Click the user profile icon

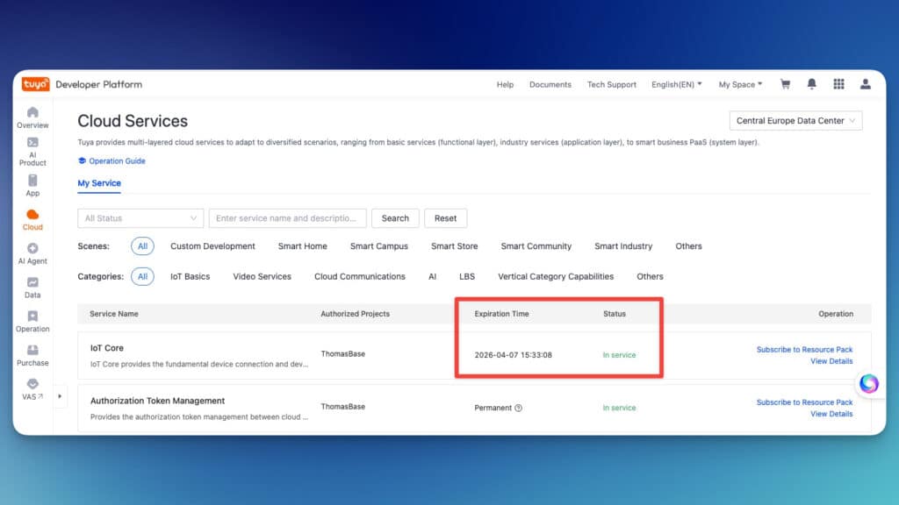[866, 84]
